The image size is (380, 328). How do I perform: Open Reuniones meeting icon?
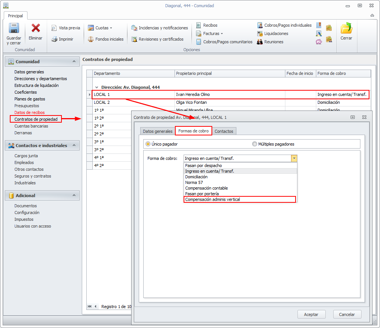pos(260,42)
